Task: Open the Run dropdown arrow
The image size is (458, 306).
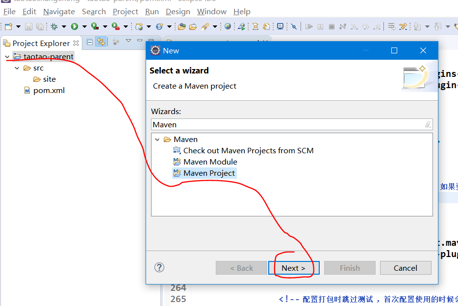Action: [84, 26]
